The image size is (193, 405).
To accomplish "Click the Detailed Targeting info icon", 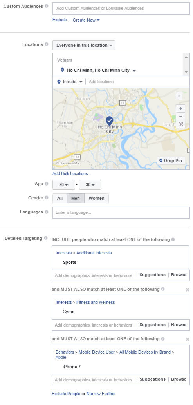I will coord(46,238).
